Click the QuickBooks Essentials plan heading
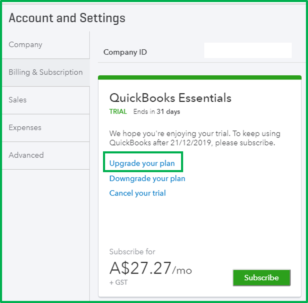 pos(170,98)
